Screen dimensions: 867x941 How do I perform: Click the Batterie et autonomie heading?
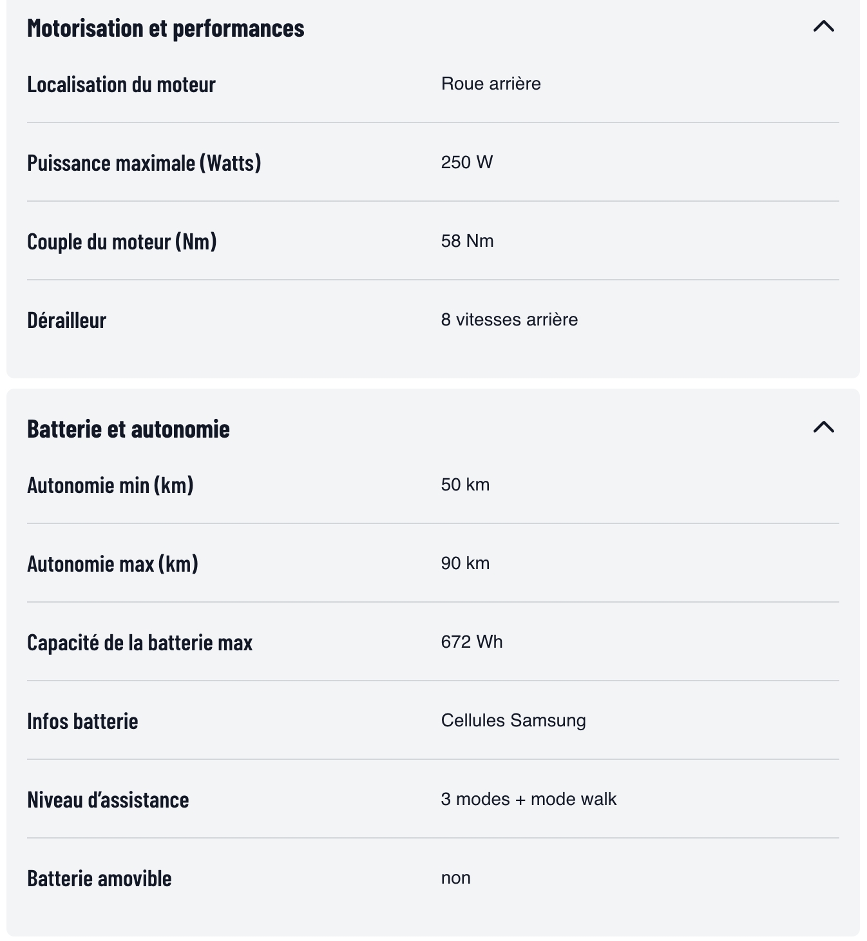tap(128, 429)
